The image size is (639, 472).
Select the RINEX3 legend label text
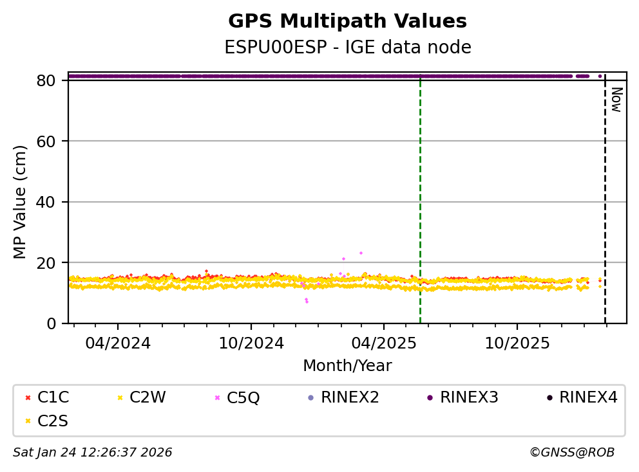click(x=469, y=398)
